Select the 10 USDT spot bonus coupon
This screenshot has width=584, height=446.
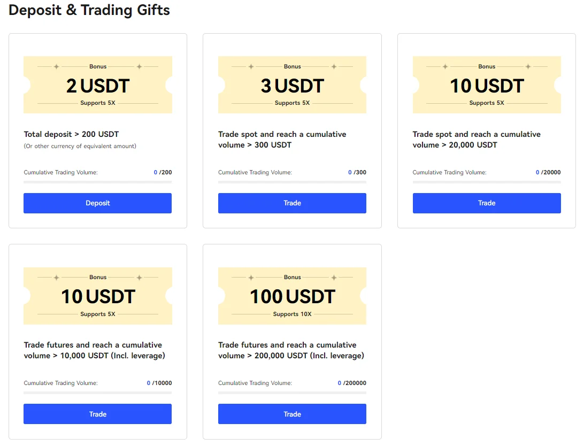pos(486,84)
